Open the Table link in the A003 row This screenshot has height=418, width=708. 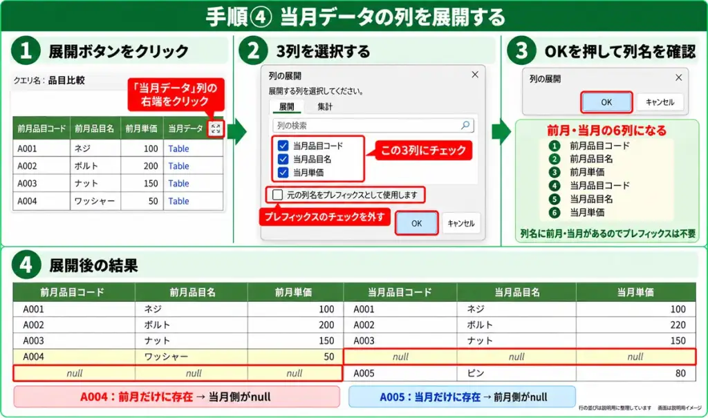pyautogui.click(x=179, y=183)
